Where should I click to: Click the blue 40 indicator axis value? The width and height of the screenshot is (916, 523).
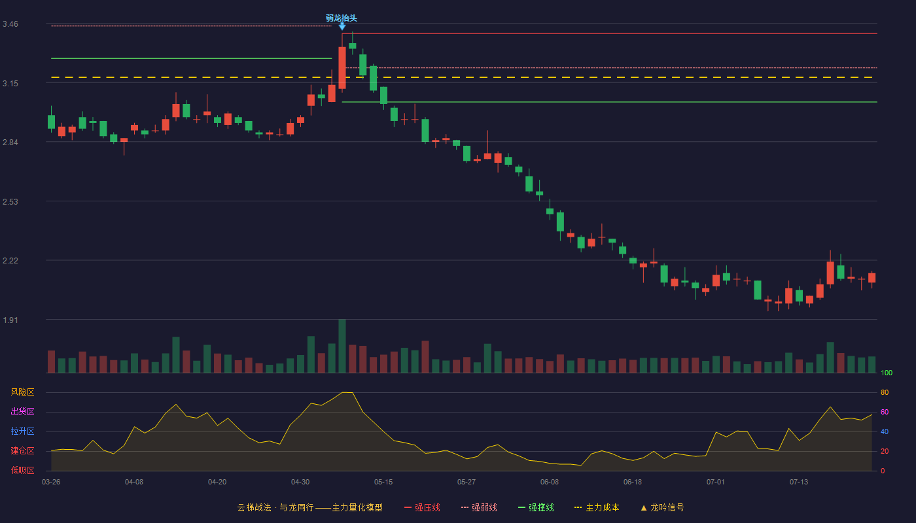point(885,431)
